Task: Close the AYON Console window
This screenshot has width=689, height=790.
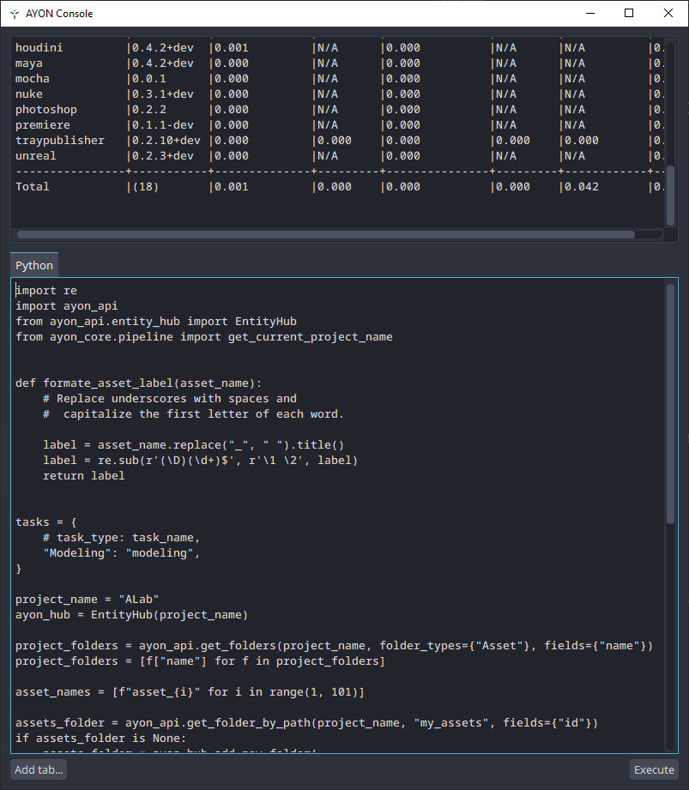Action: point(668,13)
